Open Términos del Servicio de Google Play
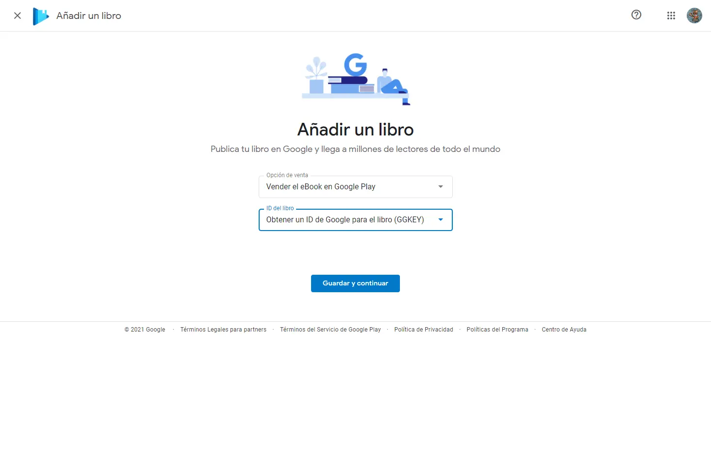 pos(331,330)
